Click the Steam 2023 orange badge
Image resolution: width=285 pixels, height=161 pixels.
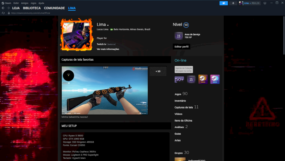click(x=203, y=79)
